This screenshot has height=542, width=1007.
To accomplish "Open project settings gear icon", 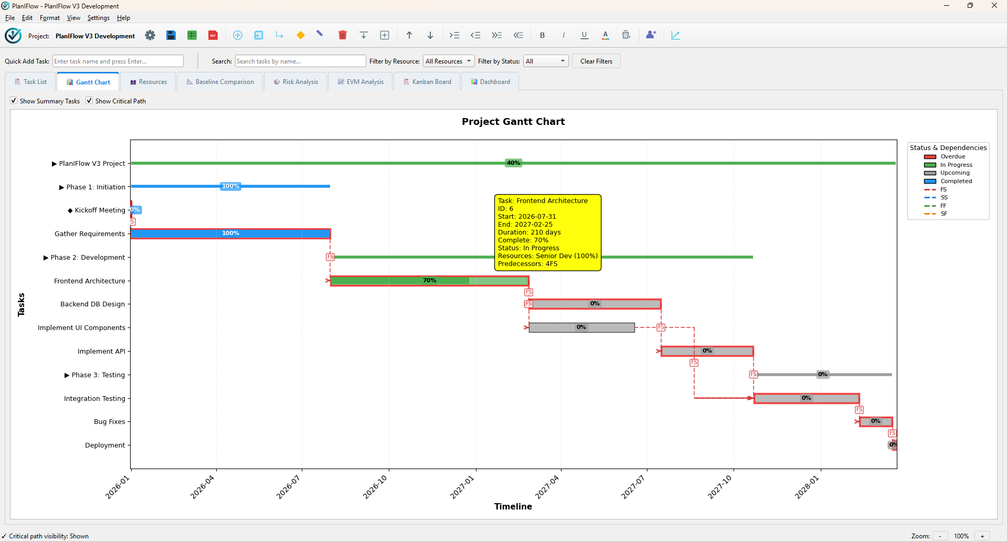I will pos(150,35).
